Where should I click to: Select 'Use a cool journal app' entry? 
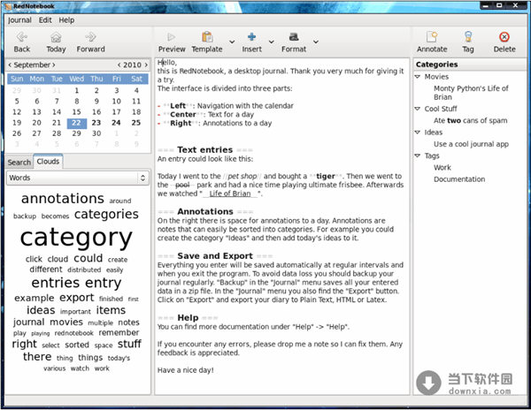point(471,144)
